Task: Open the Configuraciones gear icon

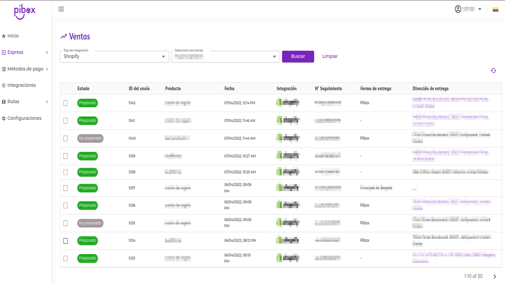Action: [4, 118]
